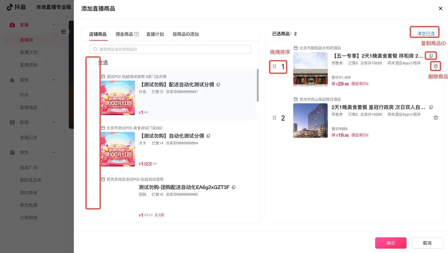Viewport: 448px width, 253px height.
Task: Open 直播计划 in the sidebar
Action: pos(29,53)
